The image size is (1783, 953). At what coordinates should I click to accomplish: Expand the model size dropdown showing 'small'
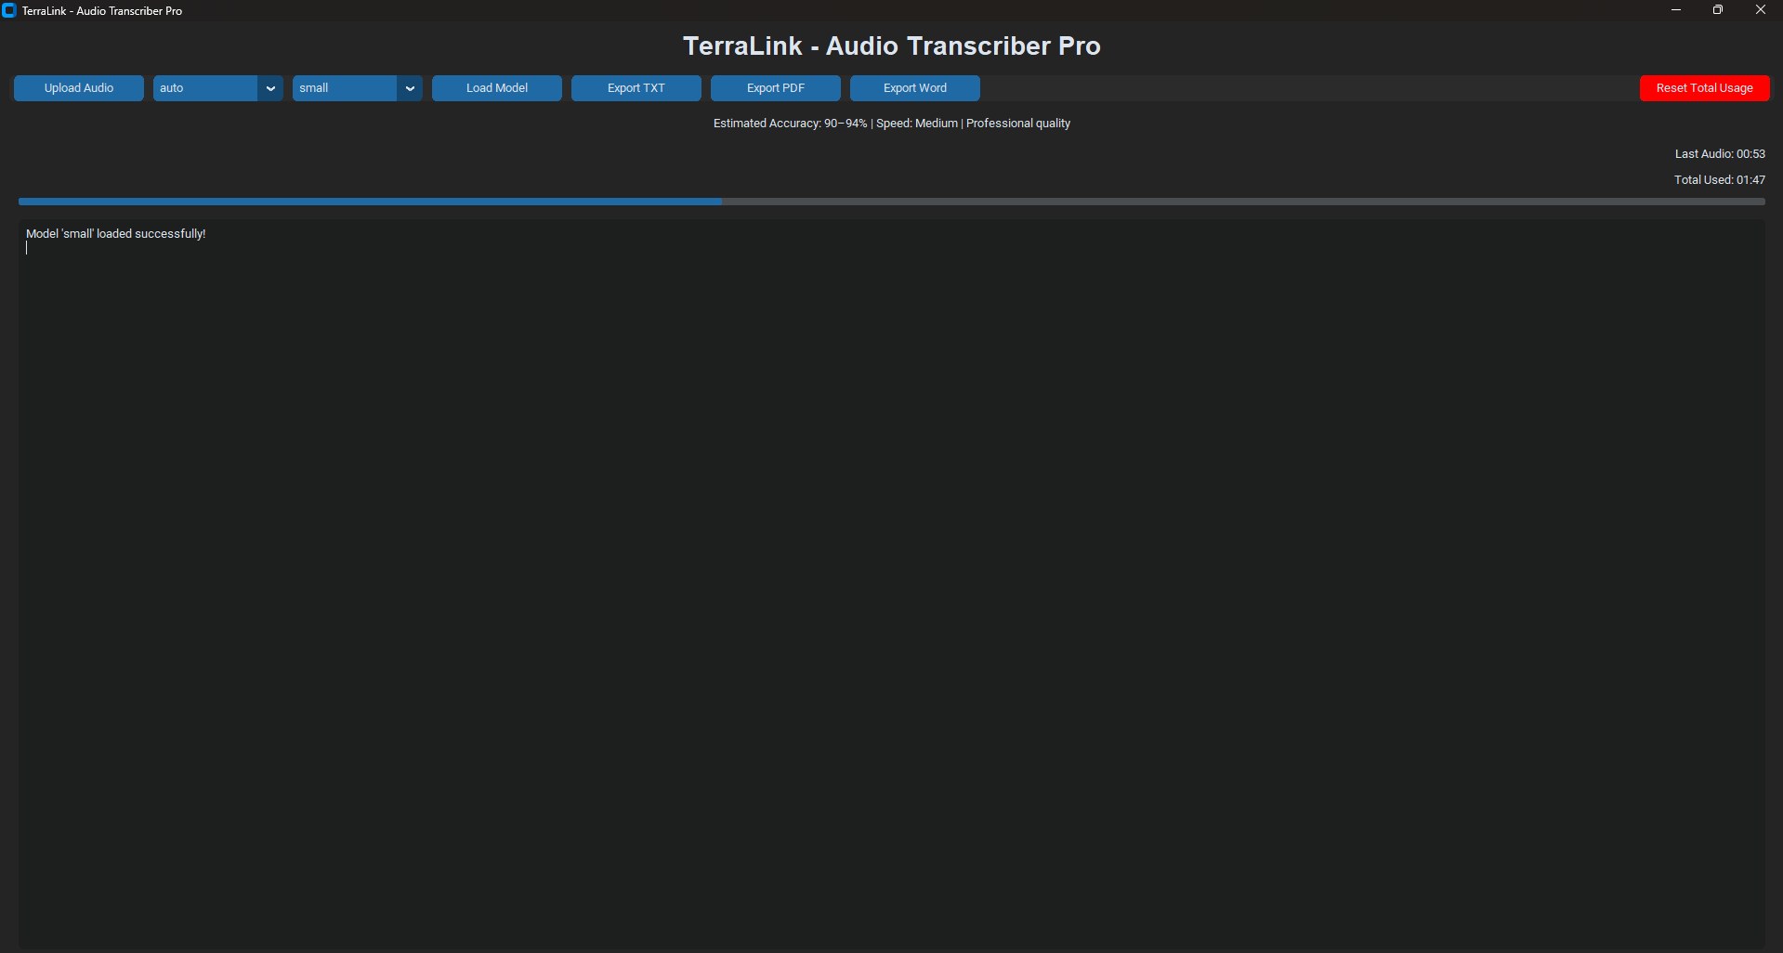pos(344,87)
